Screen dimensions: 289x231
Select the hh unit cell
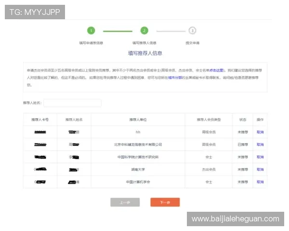point(138,132)
